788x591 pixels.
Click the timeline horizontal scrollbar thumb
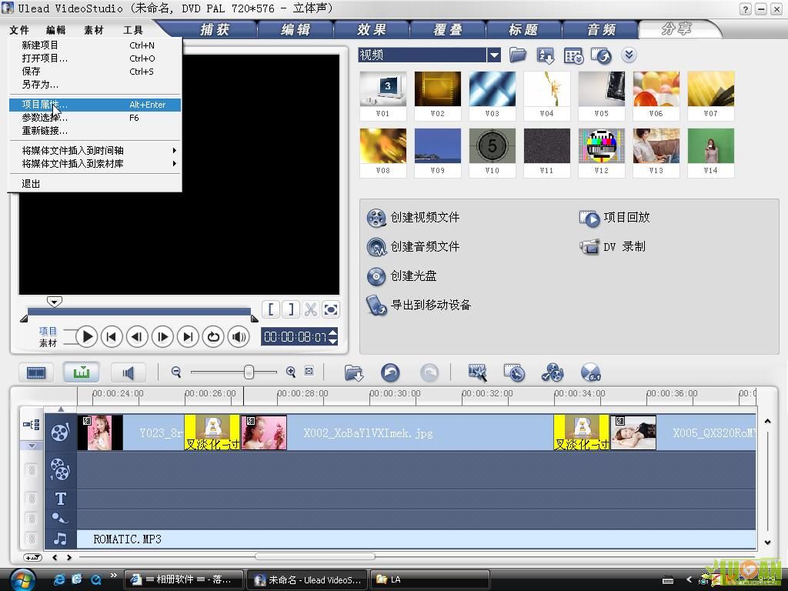[x=315, y=556]
